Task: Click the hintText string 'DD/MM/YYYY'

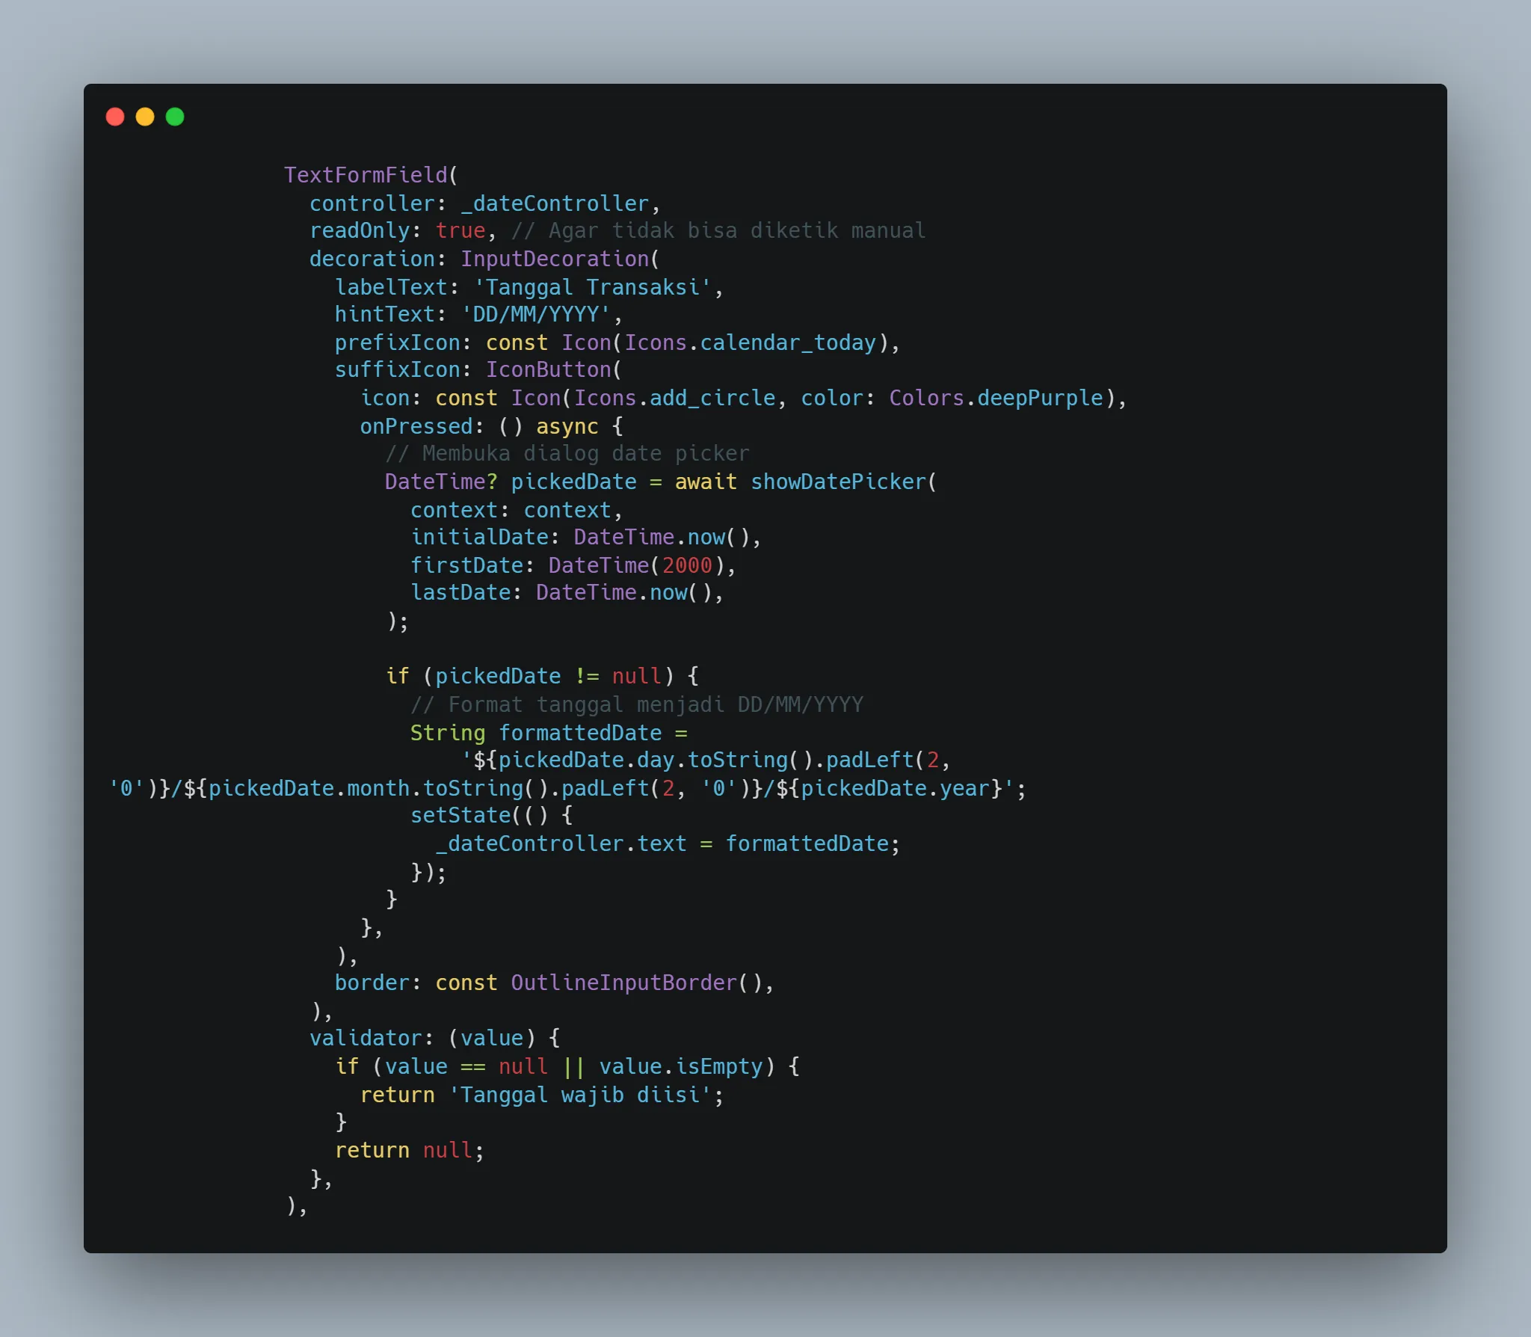Action: tap(536, 314)
